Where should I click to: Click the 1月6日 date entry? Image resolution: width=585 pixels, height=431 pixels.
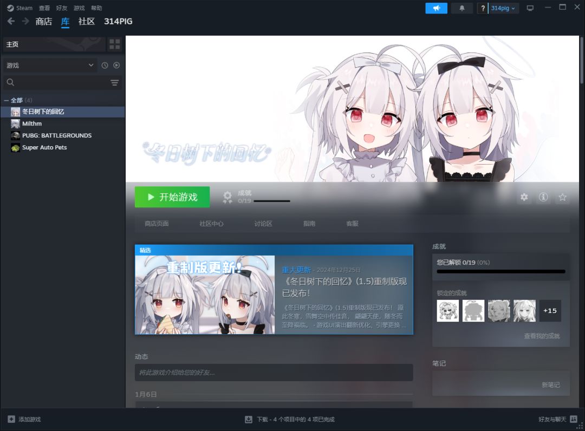[x=146, y=394]
